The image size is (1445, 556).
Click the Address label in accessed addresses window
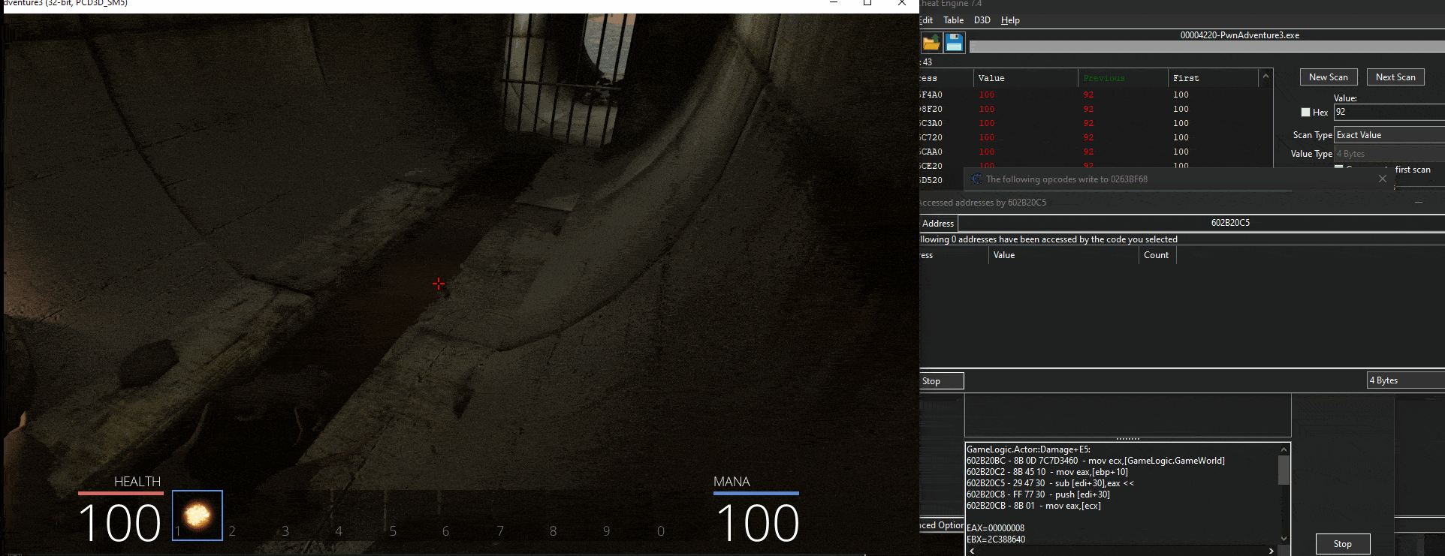click(x=938, y=224)
